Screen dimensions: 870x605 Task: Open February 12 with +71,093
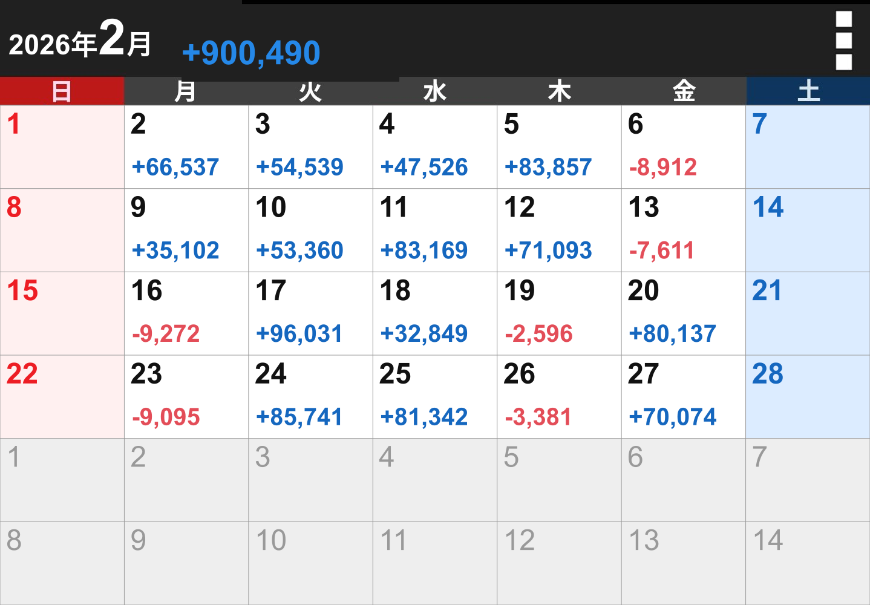point(559,231)
